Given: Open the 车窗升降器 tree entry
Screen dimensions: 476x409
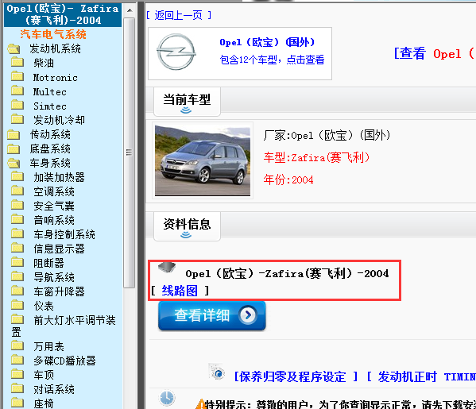Looking at the screenshot, I should tap(59, 291).
